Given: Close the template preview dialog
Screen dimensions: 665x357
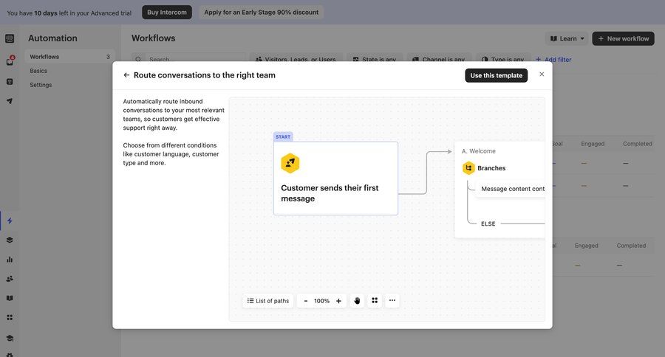Looking at the screenshot, I should click(542, 74).
